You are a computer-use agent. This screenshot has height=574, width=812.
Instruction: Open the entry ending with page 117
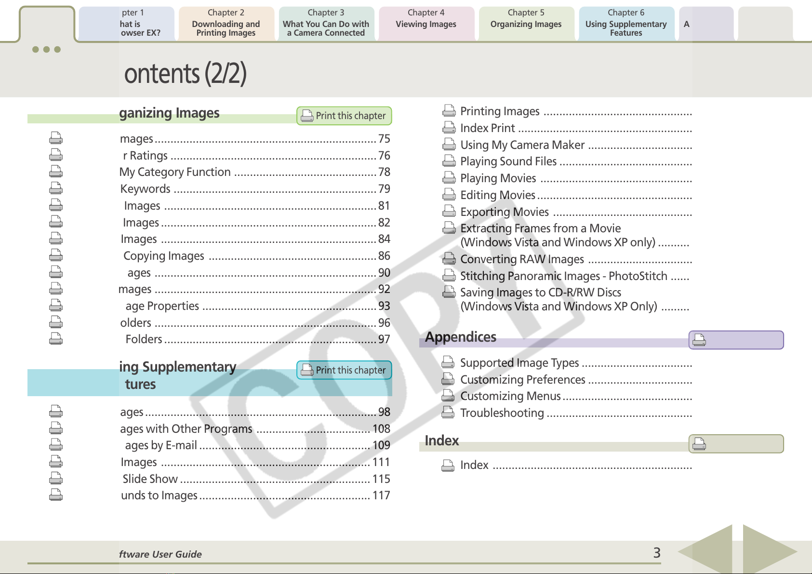pos(255,495)
